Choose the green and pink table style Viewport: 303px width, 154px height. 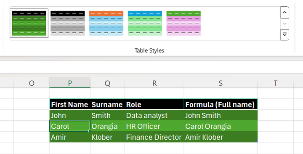pyautogui.click(x=183, y=23)
